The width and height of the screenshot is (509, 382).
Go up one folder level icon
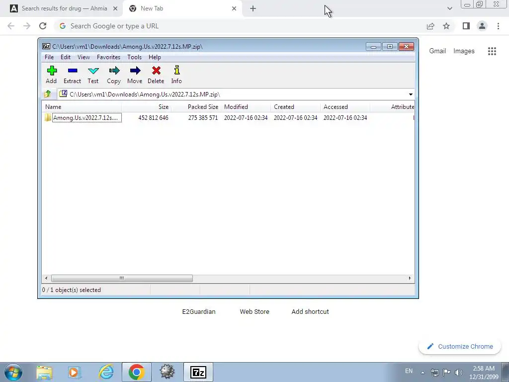pos(48,94)
